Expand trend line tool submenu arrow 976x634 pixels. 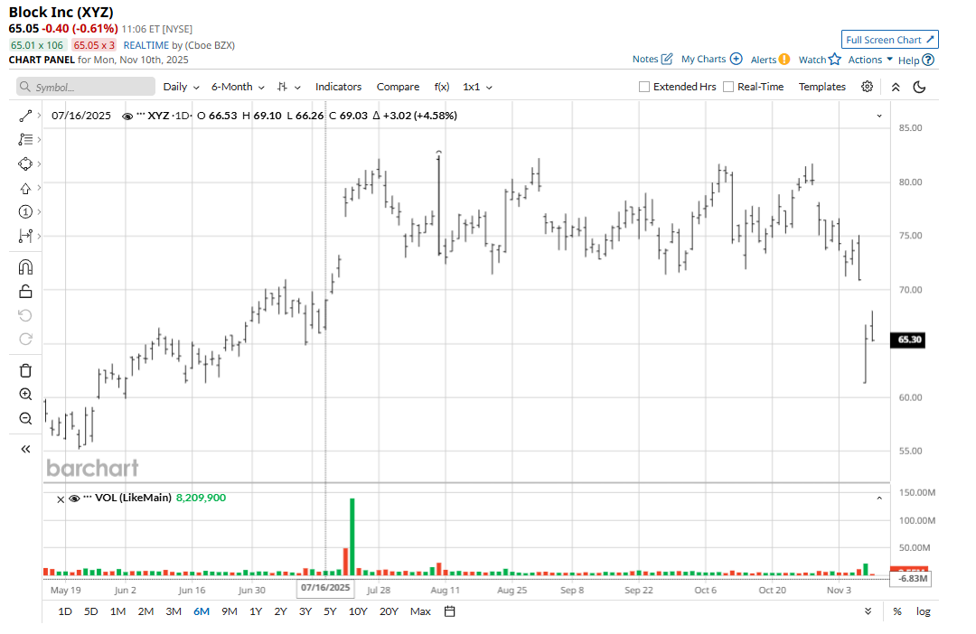tap(39, 116)
